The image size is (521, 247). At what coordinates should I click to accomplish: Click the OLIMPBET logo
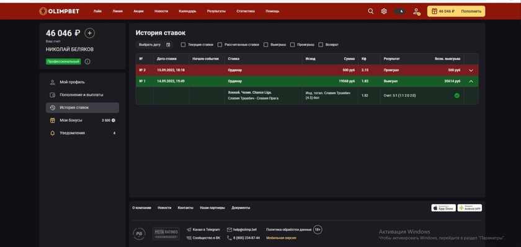pyautogui.click(x=59, y=11)
